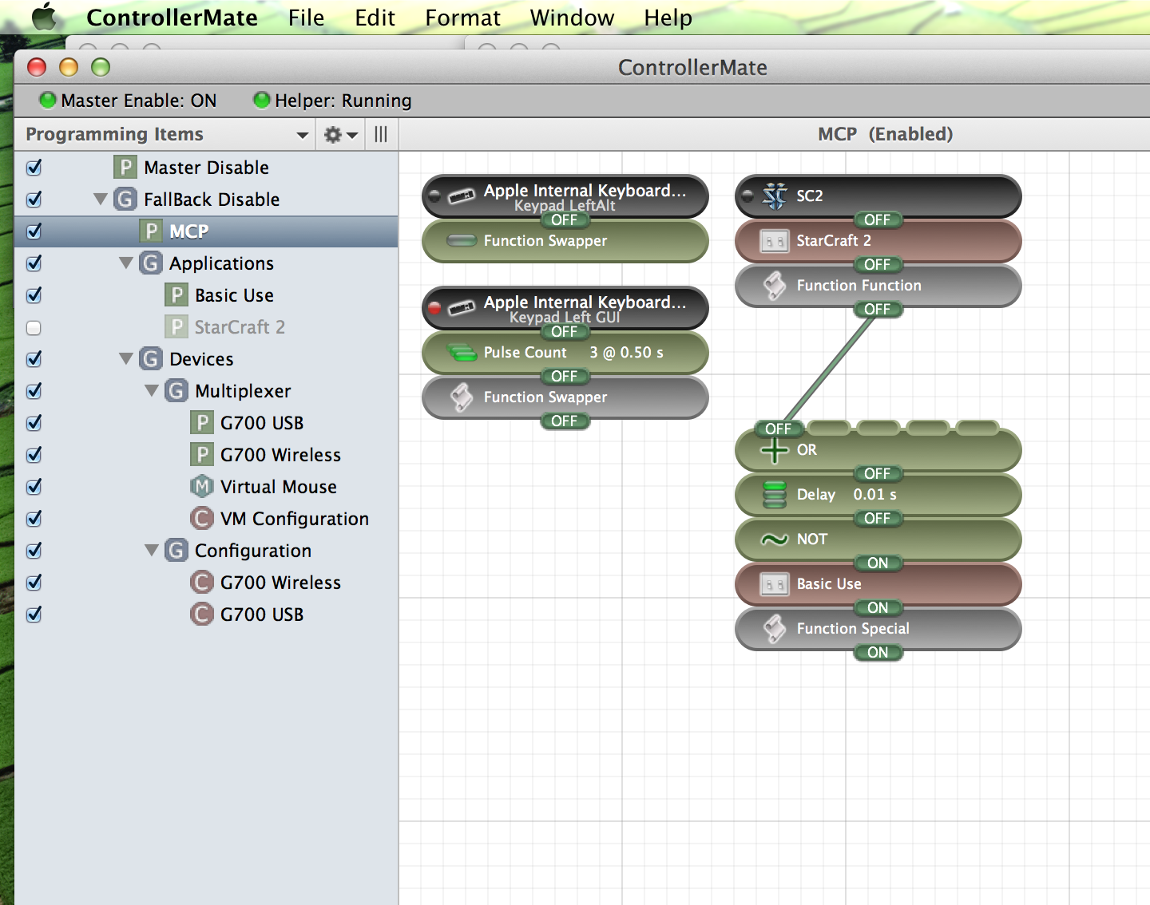Toggle the MCP checkbox

34,231
